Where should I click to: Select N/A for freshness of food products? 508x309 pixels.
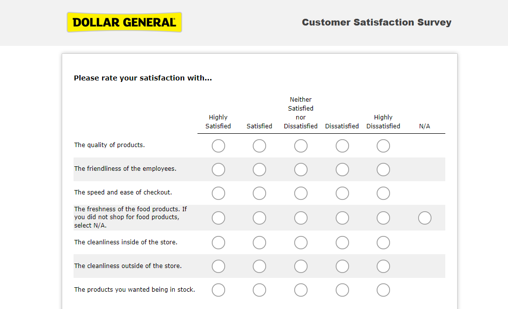425,218
